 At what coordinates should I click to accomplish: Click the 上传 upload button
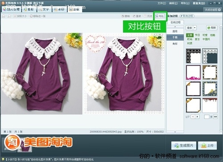(207, 146)
